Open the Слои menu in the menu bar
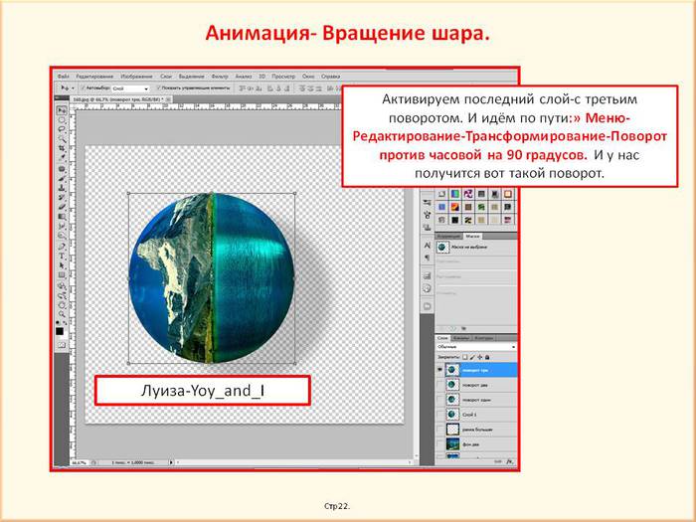This screenshot has width=696, height=522. point(166,77)
